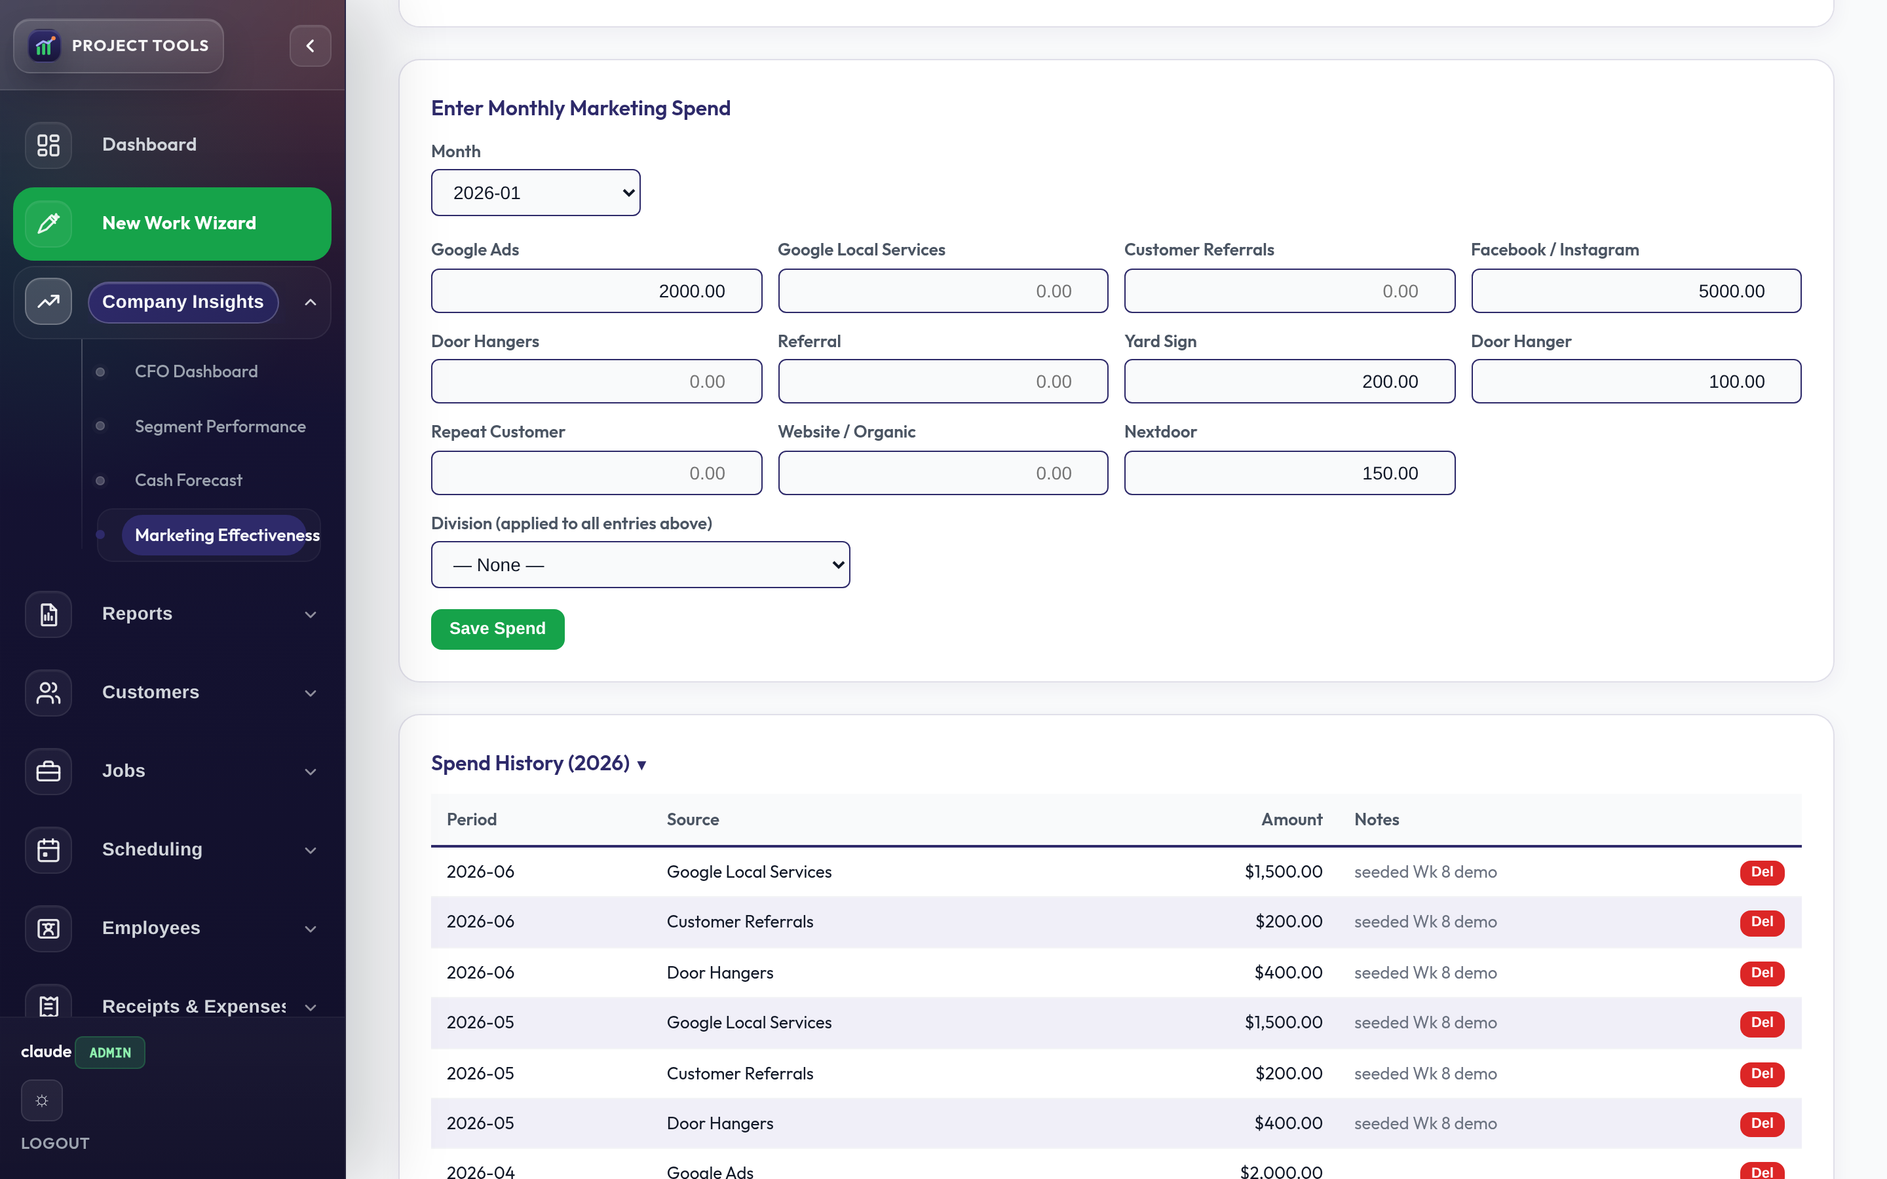Click the Door Hangers spend field
Screen dimensions: 1887x1179
tap(596, 381)
